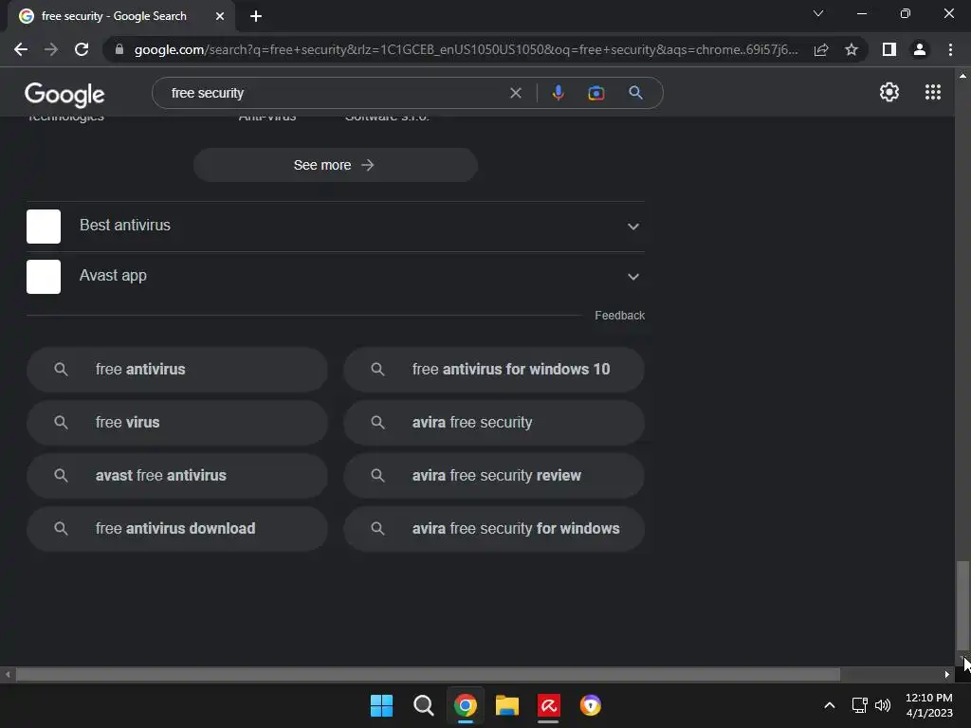
Task: Select free antivirus download suggestion
Action: pos(176,529)
